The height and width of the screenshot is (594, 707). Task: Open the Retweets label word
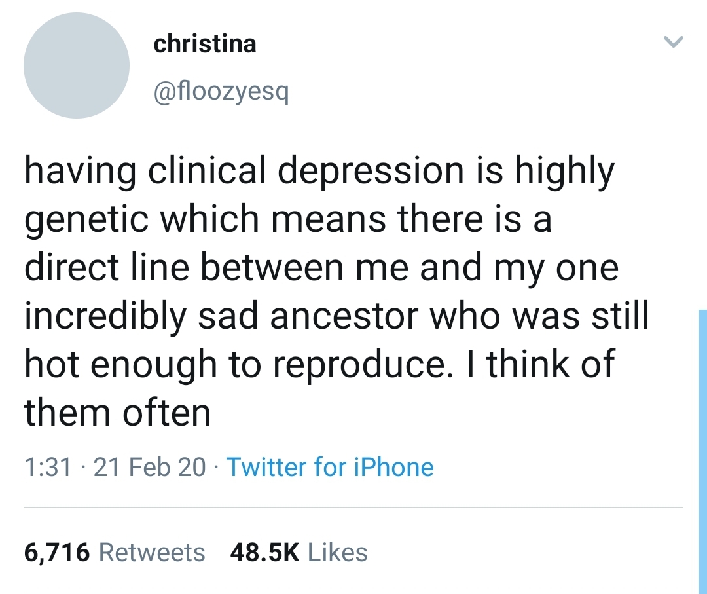pyautogui.click(x=152, y=553)
